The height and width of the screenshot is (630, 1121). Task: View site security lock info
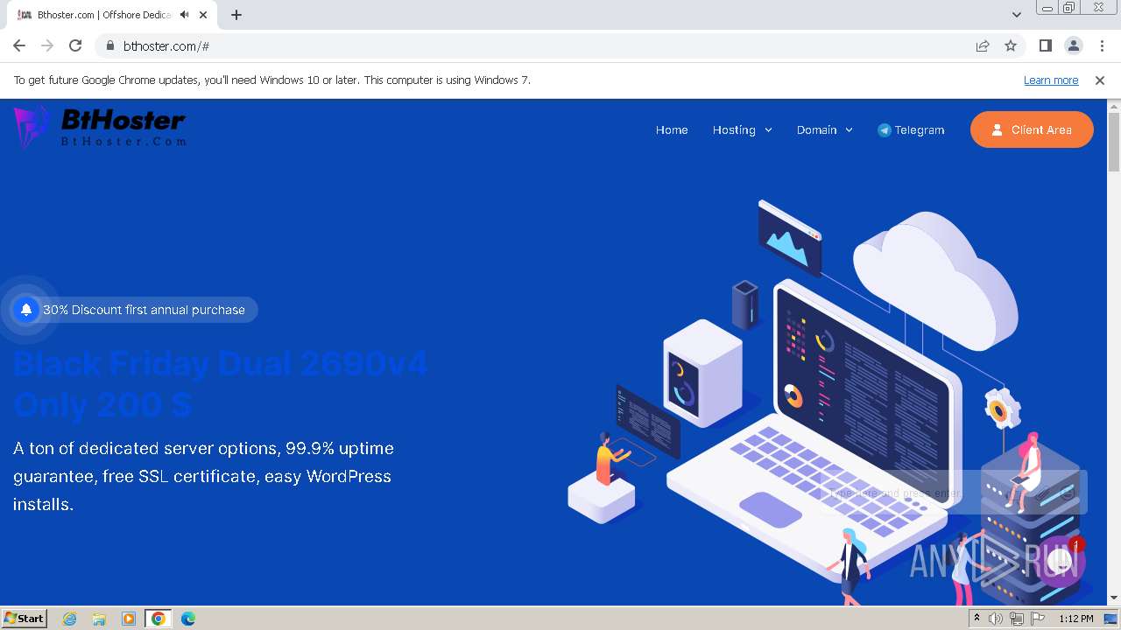pos(109,45)
